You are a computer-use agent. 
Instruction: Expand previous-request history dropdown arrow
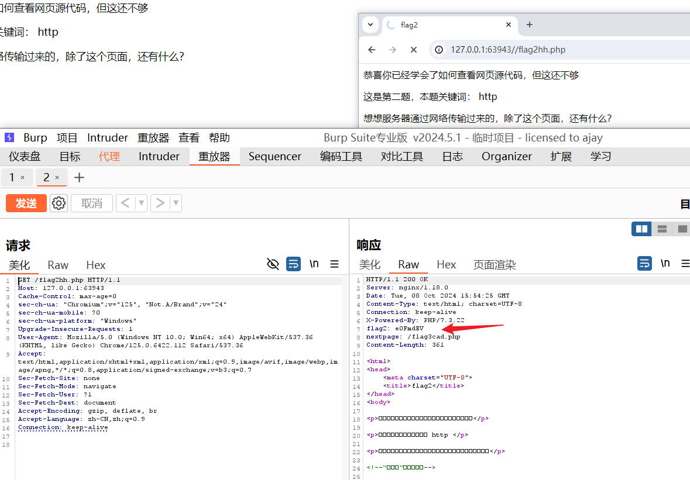pyautogui.click(x=141, y=203)
